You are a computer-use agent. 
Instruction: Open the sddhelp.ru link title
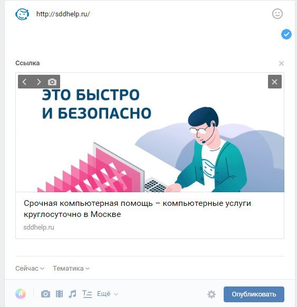(137, 209)
